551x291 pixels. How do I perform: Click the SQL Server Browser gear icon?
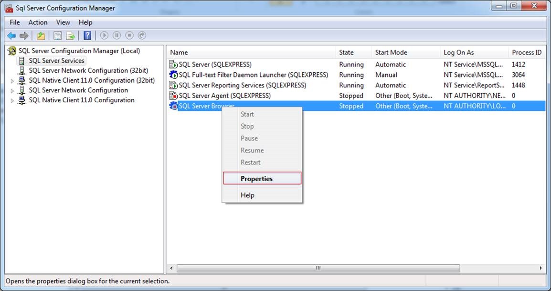tap(173, 106)
